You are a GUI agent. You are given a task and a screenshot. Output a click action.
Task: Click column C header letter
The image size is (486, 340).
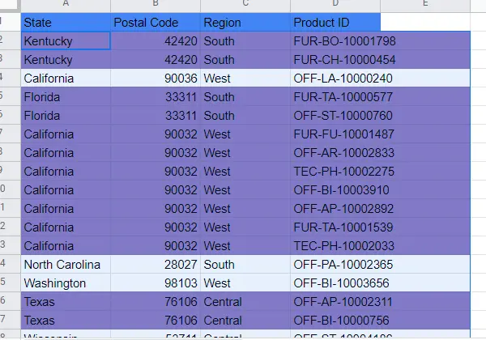point(245,4)
